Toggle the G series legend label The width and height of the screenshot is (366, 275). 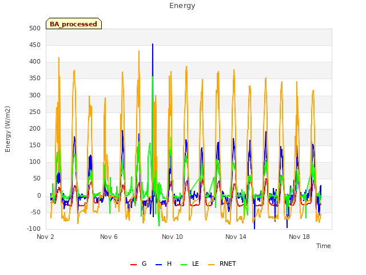click(144, 264)
